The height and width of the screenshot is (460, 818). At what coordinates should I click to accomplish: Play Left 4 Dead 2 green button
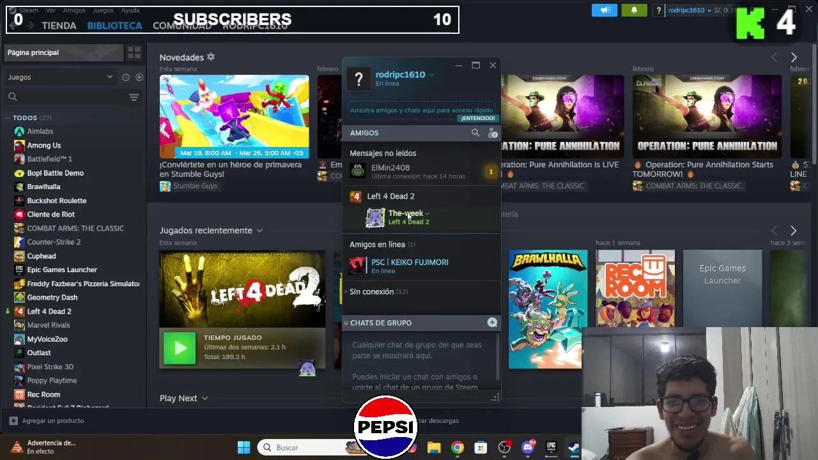[x=180, y=348]
